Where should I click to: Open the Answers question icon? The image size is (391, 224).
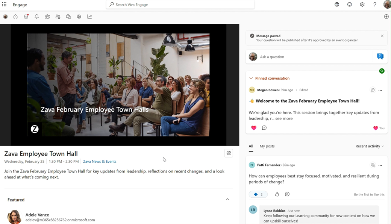click(68, 17)
